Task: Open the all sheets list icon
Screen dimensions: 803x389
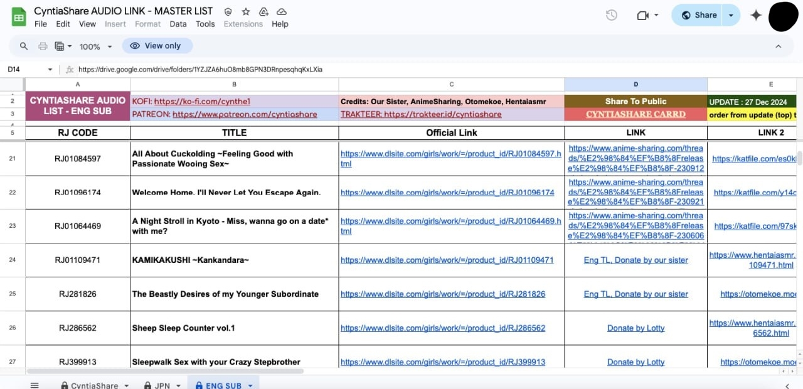Action: 35,385
